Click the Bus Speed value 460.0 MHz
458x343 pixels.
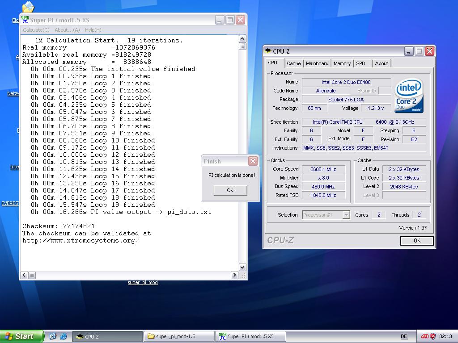[x=323, y=187]
